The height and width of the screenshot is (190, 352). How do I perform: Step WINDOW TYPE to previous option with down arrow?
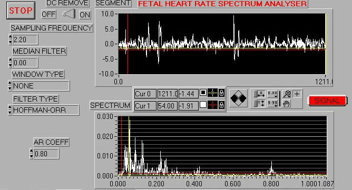tap(9, 88)
